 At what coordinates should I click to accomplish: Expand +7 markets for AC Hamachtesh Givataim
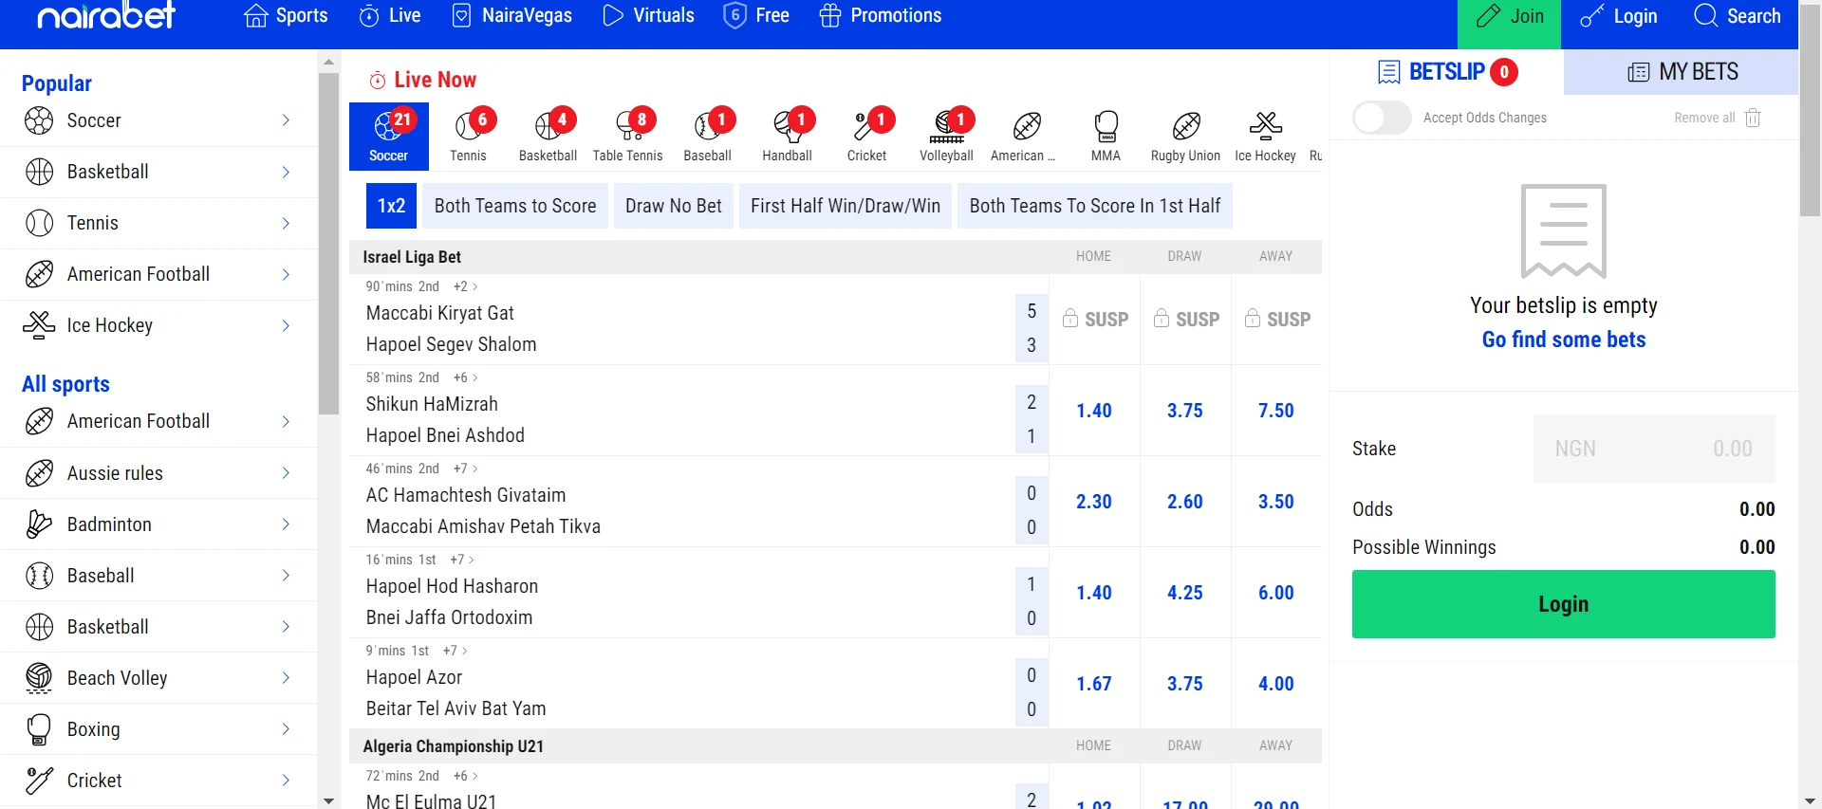click(x=465, y=469)
